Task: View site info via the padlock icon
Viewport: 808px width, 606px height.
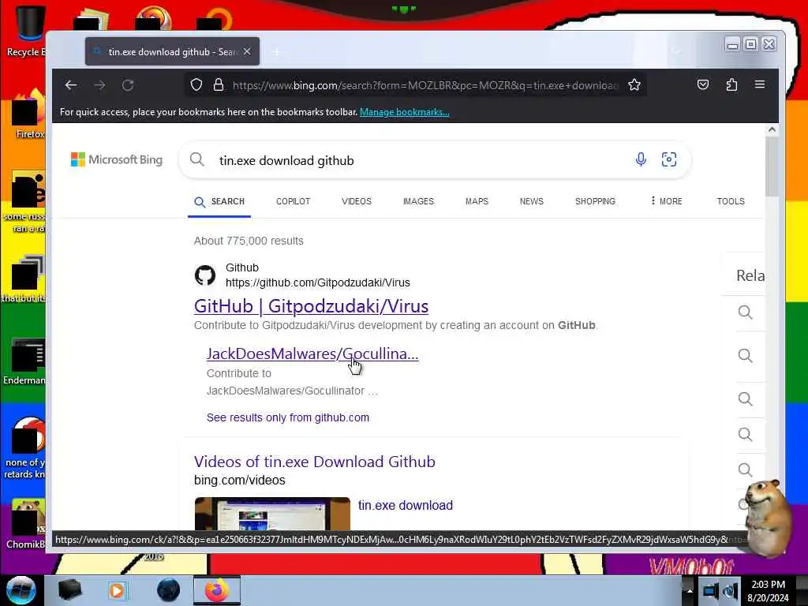Action: coord(219,84)
